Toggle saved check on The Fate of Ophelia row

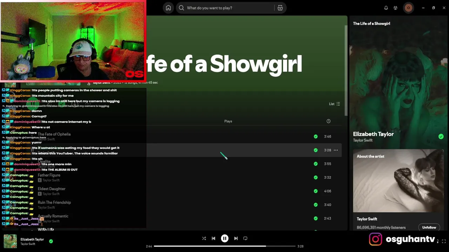click(316, 136)
